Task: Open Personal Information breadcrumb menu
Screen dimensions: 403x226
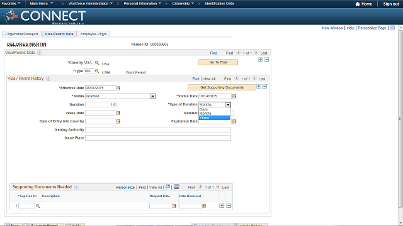Action: (142, 4)
